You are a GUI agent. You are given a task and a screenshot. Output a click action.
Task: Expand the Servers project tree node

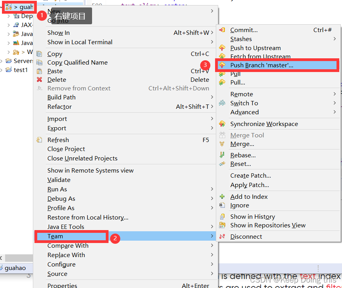point(2,61)
